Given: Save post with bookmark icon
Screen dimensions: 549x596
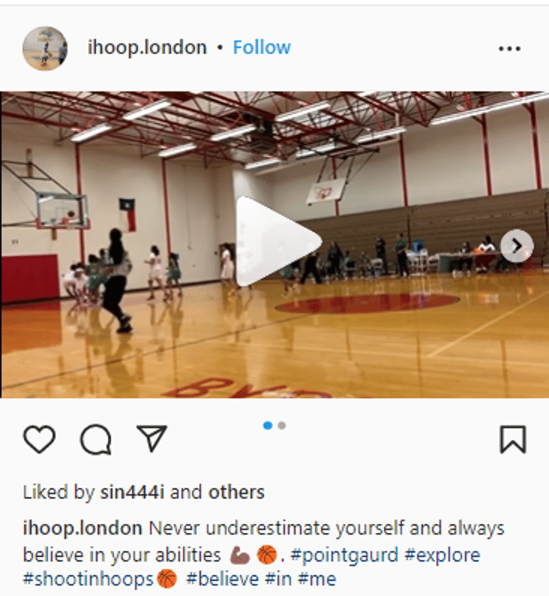Looking at the screenshot, I should 513,439.
